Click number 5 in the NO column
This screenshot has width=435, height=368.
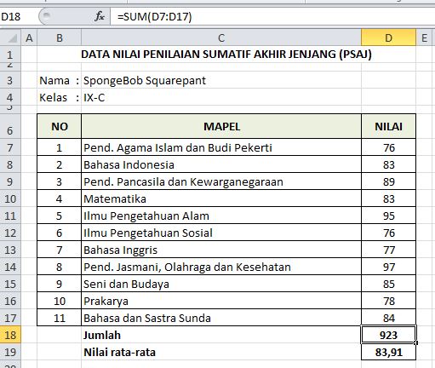pyautogui.click(x=60, y=216)
